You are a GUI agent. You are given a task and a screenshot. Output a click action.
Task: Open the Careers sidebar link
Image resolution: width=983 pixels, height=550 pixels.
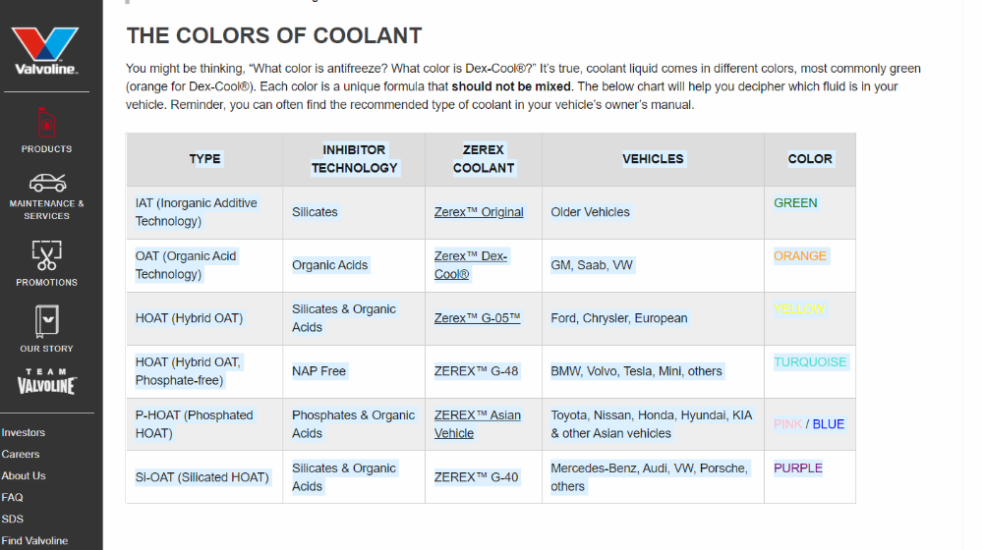21,454
